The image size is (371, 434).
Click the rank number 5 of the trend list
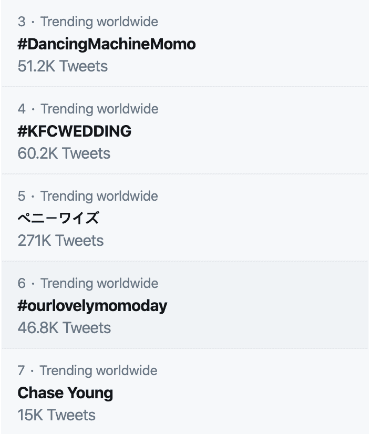tap(21, 196)
